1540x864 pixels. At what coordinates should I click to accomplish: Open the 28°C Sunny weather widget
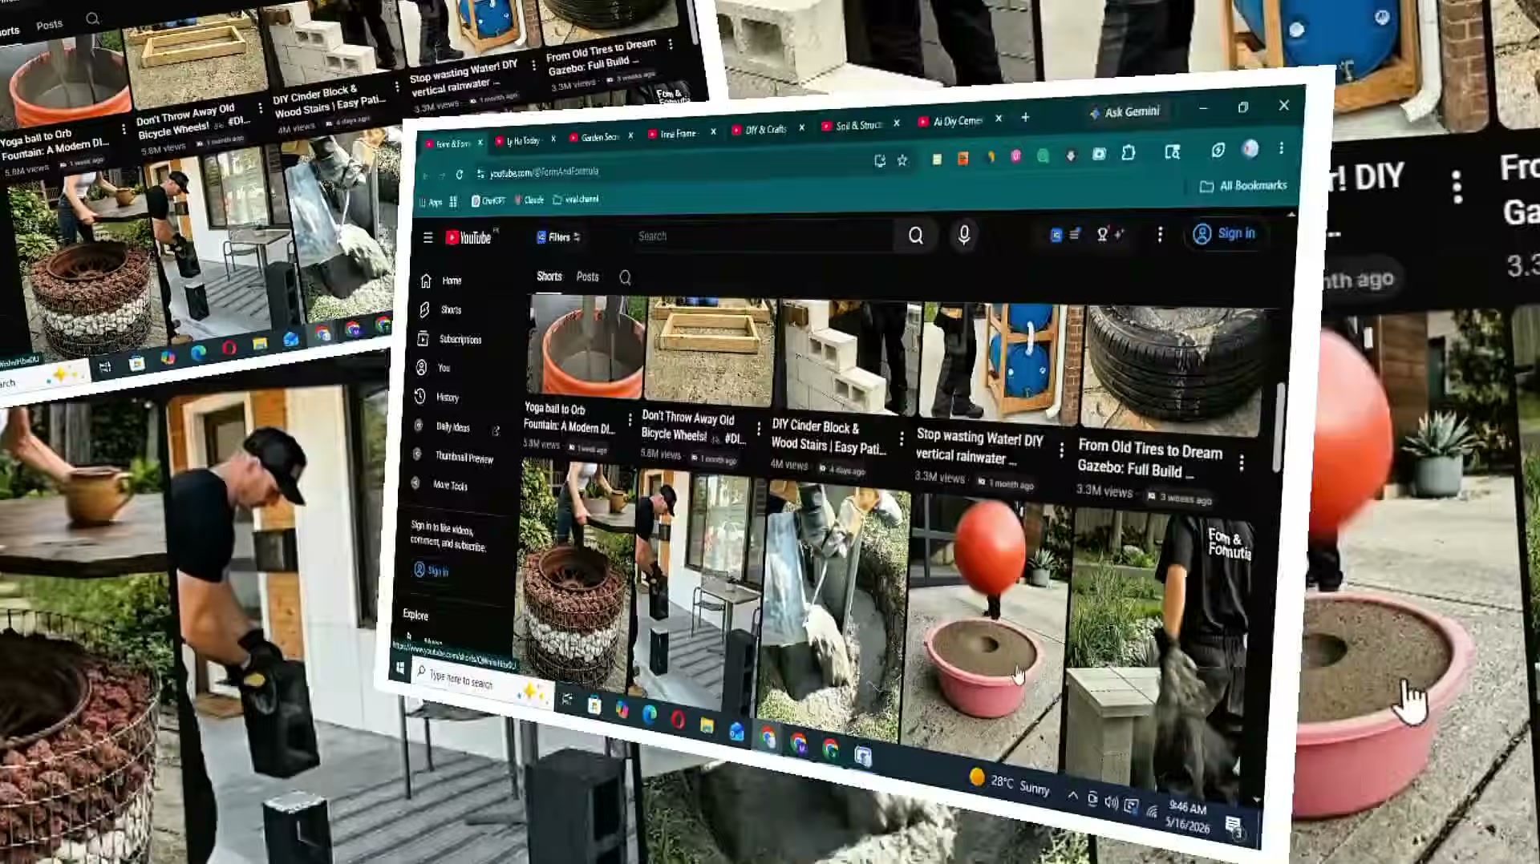click(x=1010, y=782)
